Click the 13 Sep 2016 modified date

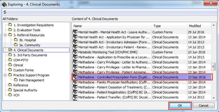pos(197,78)
